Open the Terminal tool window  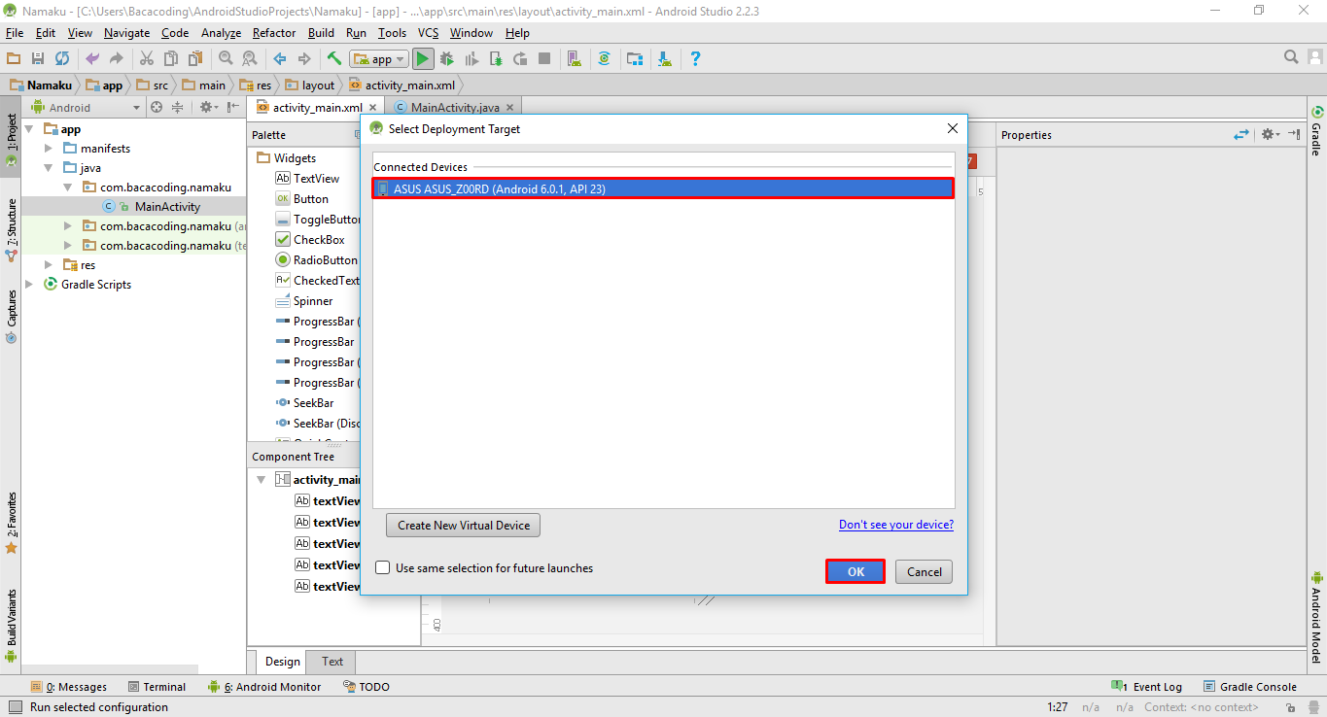click(155, 687)
